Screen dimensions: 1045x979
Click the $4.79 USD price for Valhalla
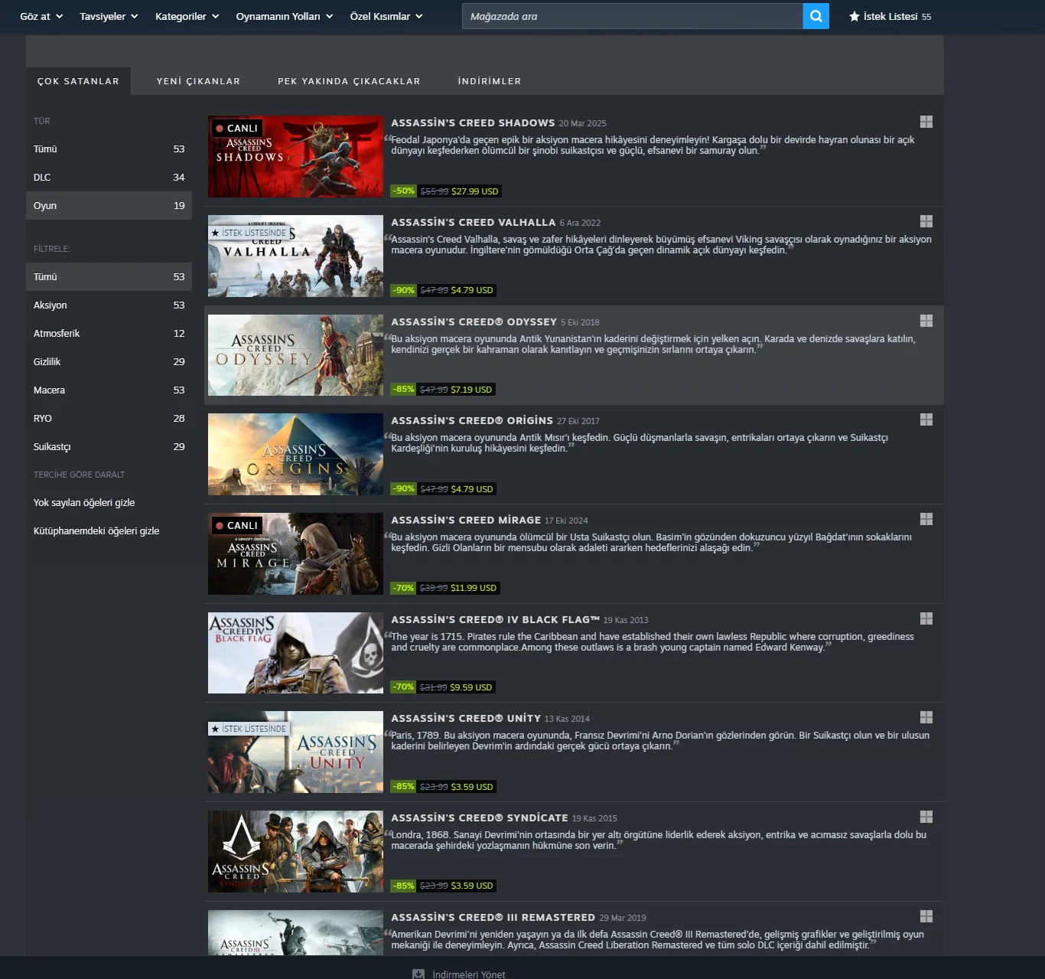tap(472, 290)
